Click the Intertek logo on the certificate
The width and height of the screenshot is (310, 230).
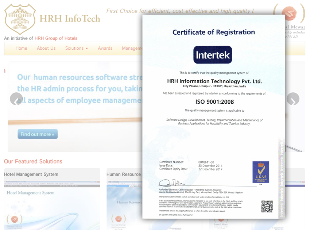coord(213,55)
